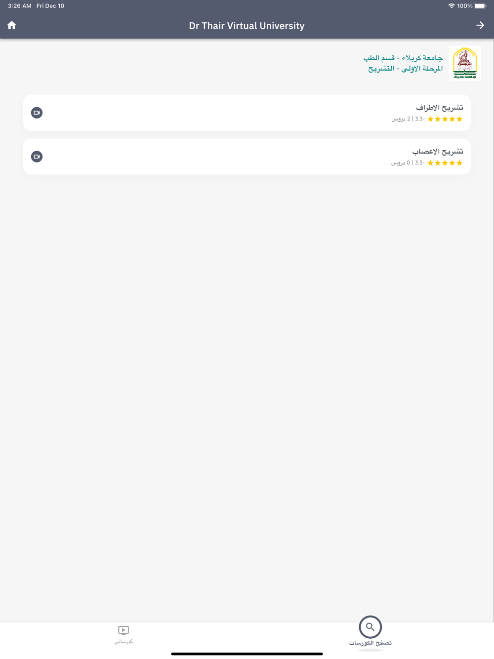494x659 pixels.
Task: Tap the home icon in header
Action: pyautogui.click(x=12, y=25)
